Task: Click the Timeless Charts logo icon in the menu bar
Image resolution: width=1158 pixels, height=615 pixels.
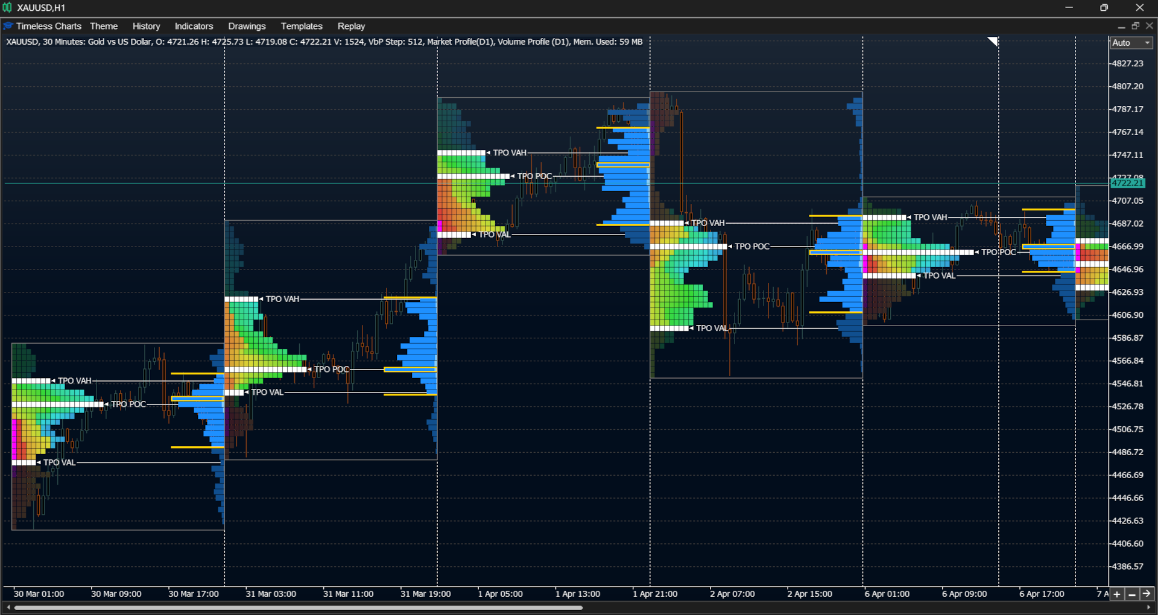Action: (x=8, y=26)
